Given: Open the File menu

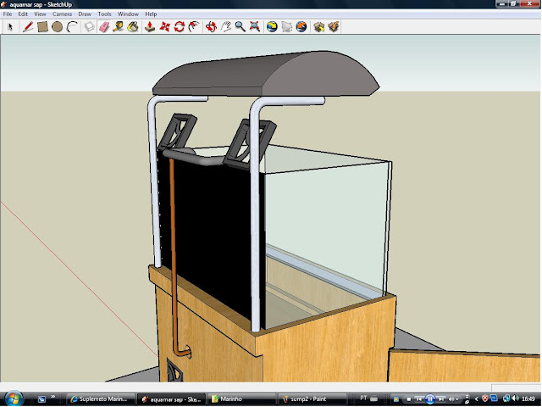Looking at the screenshot, I should (x=8, y=14).
